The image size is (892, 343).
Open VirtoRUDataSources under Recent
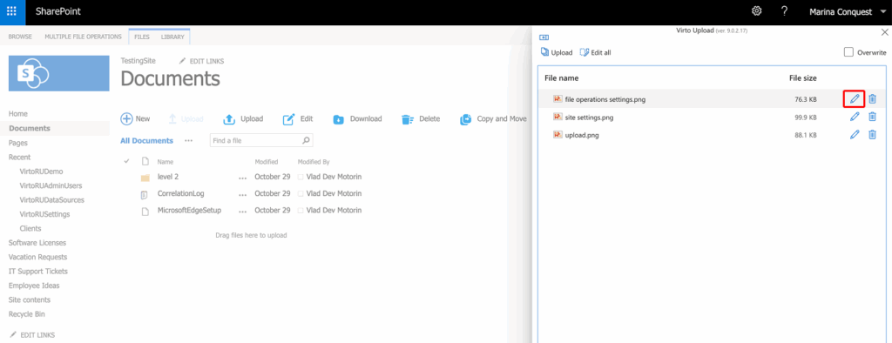(x=51, y=199)
